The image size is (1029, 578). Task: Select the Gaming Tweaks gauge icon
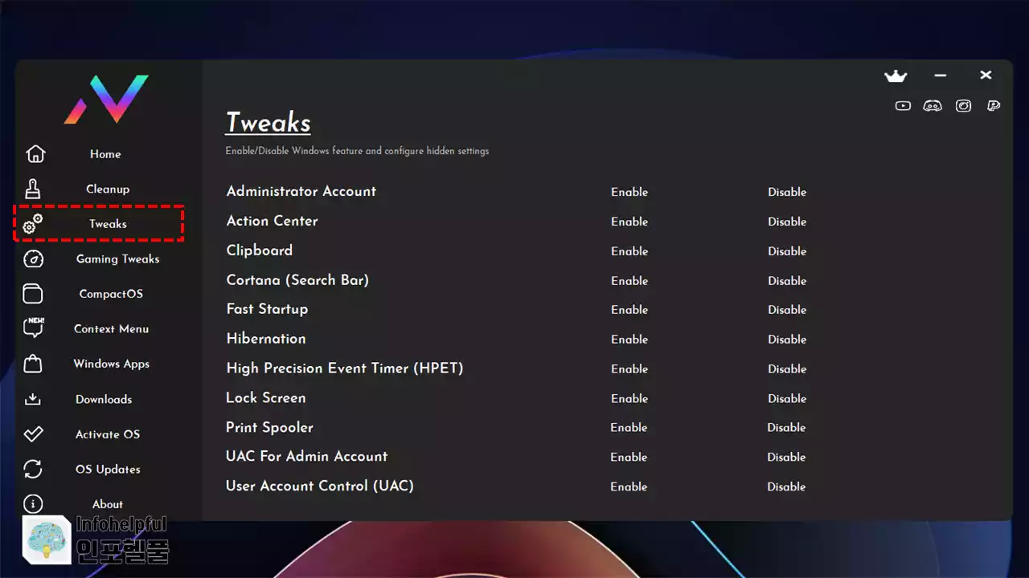(x=34, y=258)
